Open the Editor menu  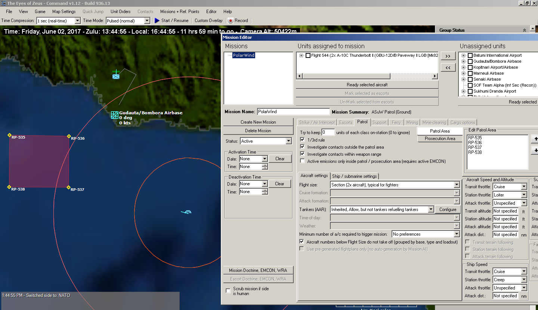(211, 12)
